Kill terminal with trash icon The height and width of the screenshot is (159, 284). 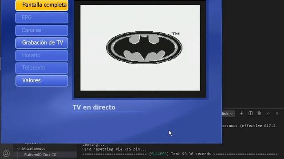point(259,114)
